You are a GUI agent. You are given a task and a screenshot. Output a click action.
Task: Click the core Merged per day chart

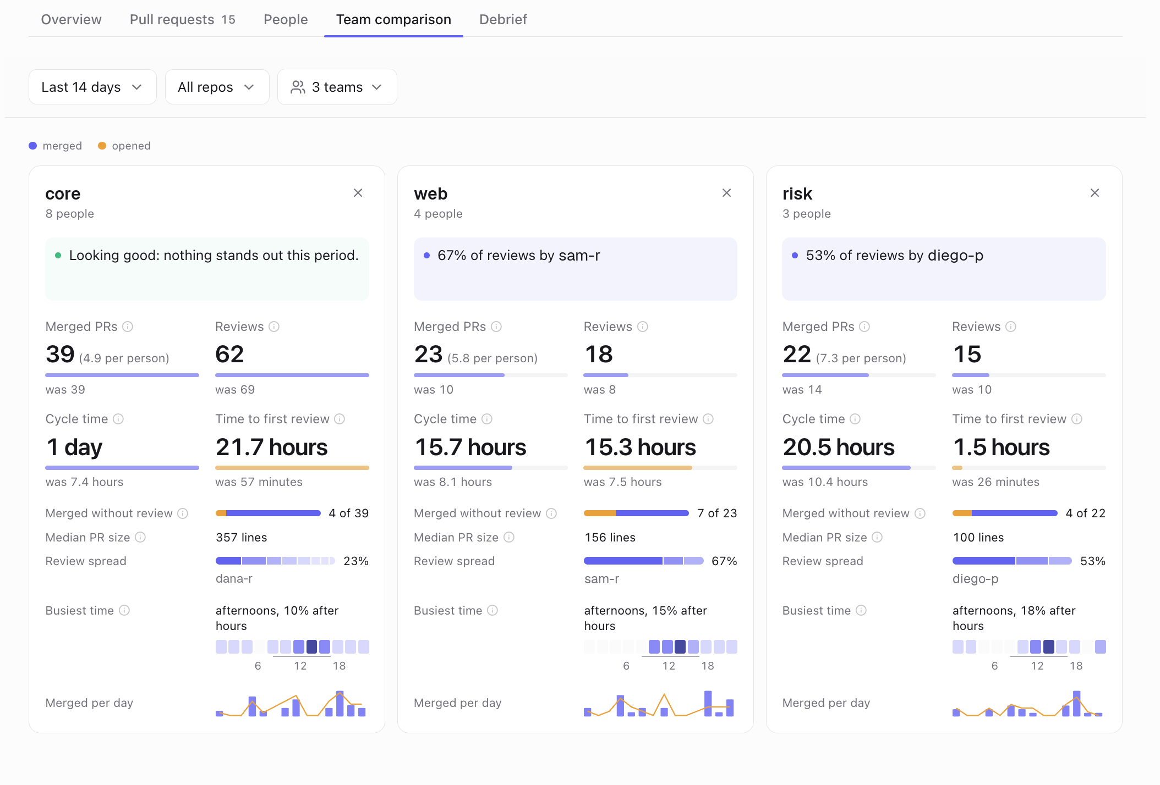(291, 703)
